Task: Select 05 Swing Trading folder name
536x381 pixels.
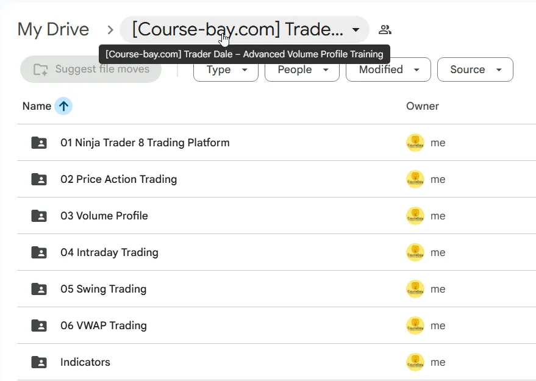Action: [x=104, y=289]
